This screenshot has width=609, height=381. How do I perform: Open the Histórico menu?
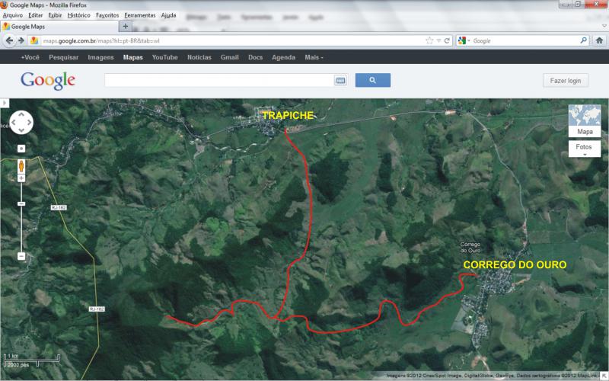(79, 15)
